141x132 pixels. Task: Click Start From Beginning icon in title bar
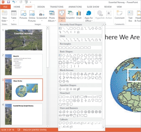[x=26, y=2]
